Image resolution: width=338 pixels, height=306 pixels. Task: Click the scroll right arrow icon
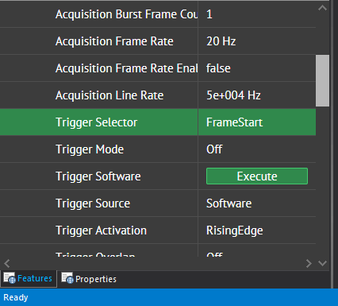coord(309,263)
